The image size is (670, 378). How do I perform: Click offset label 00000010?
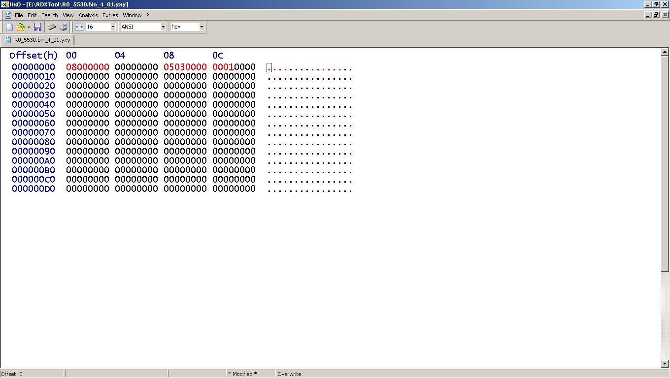(33, 76)
